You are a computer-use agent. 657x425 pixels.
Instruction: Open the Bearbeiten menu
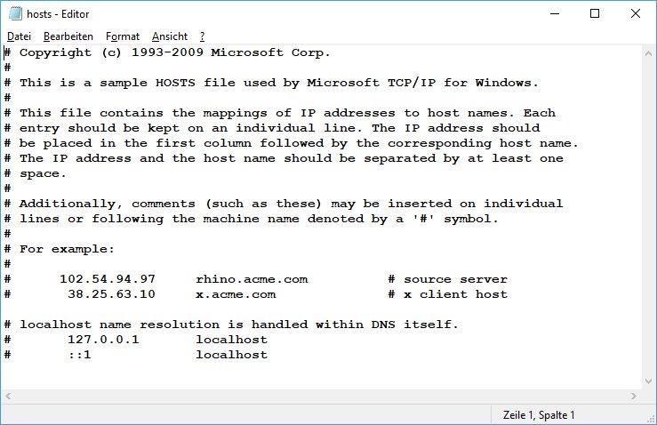click(x=68, y=36)
